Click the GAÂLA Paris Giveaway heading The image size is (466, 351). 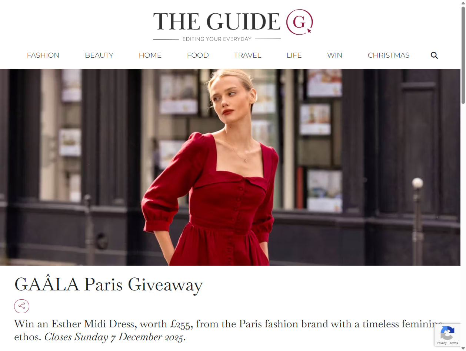pos(109,285)
